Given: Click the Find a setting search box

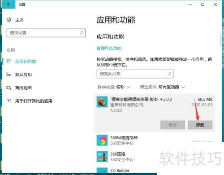Looking at the screenshot, I should 46,33.
